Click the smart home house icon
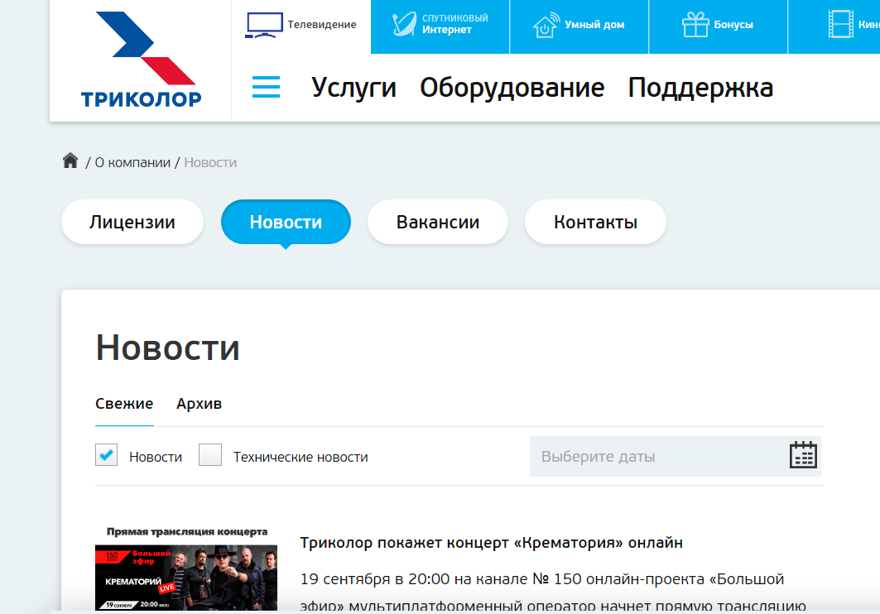 coord(546,25)
